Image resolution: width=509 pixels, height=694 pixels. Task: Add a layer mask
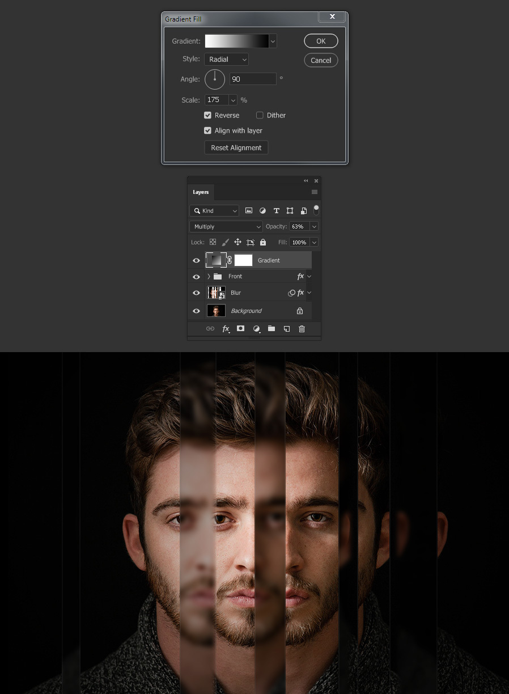[x=240, y=329]
